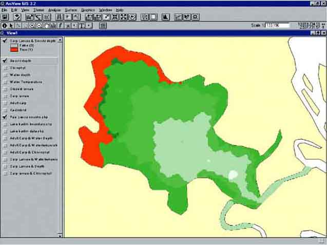Open the Window menu
Image resolution: width=327 pixels, height=245 pixels.
(x=105, y=10)
